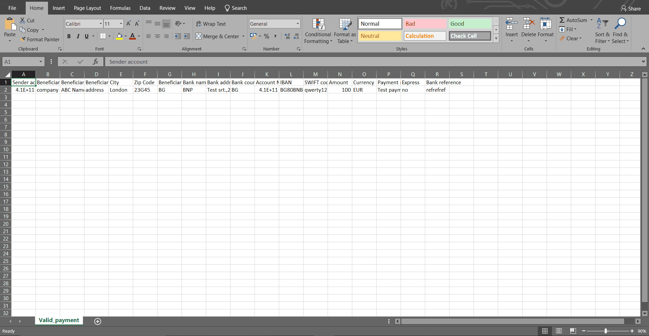Expand the Name Box dropdown arrow
The image size is (649, 336).
(41, 62)
